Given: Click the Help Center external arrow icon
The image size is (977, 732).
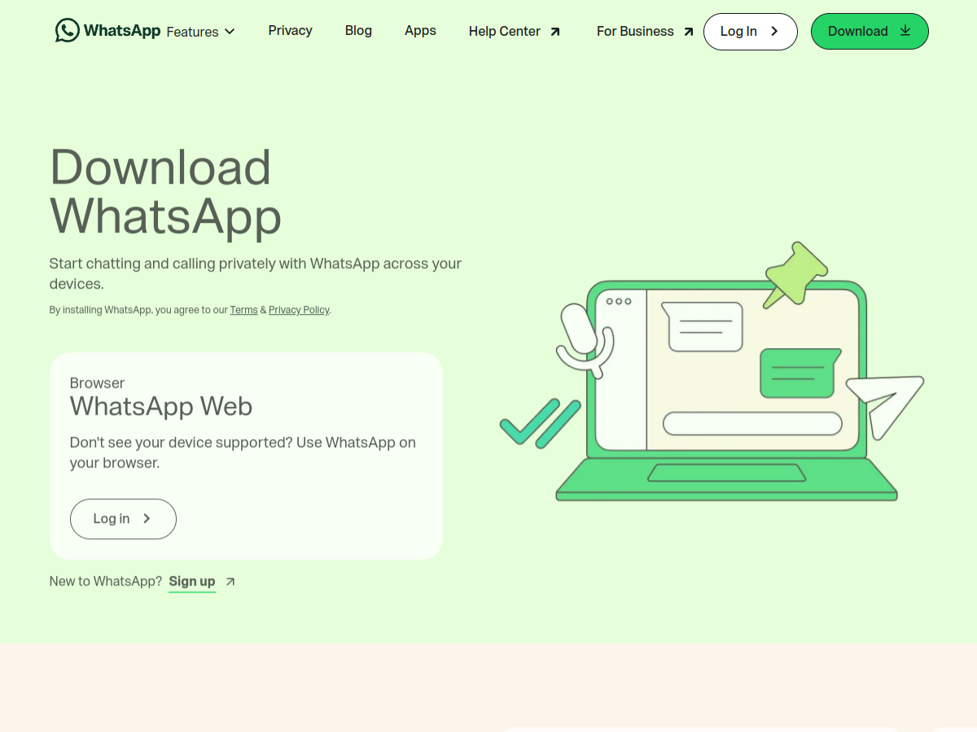Looking at the screenshot, I should point(555,32).
